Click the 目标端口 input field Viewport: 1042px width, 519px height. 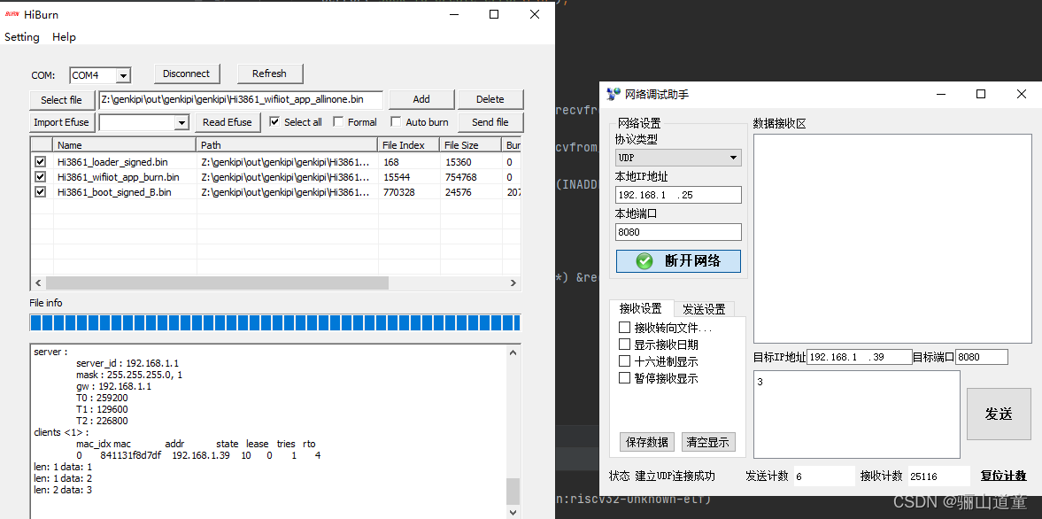click(982, 357)
